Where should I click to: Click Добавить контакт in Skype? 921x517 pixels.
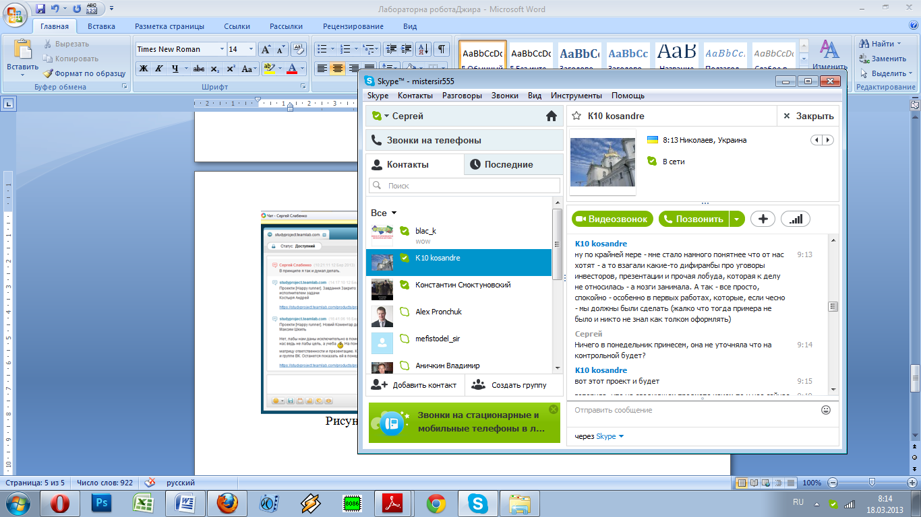pos(414,385)
